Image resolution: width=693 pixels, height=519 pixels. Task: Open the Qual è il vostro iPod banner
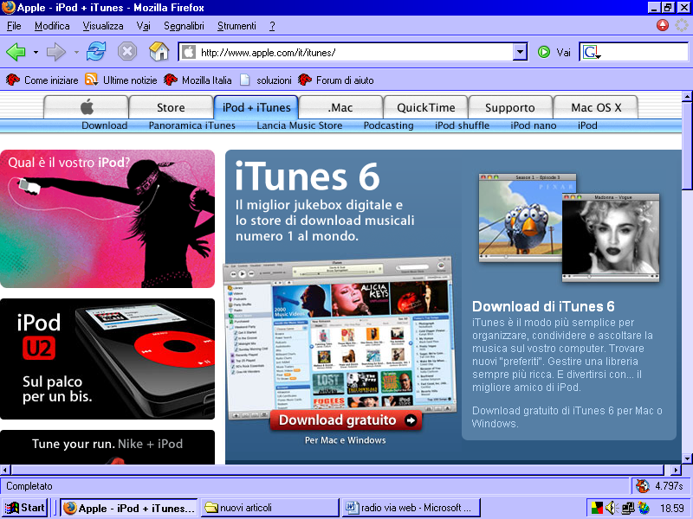[x=107, y=219]
